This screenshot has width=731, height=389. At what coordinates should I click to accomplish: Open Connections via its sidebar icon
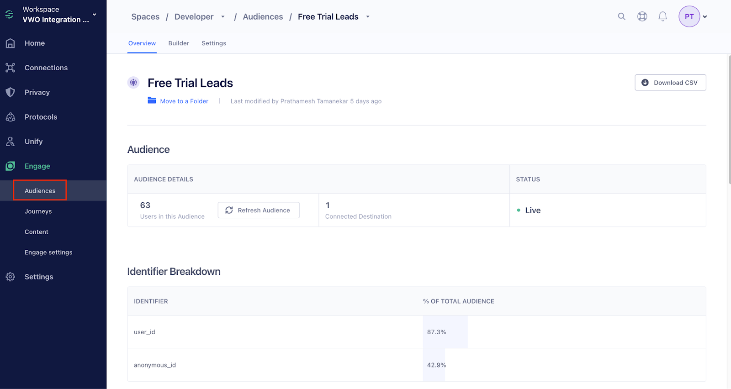(10, 68)
